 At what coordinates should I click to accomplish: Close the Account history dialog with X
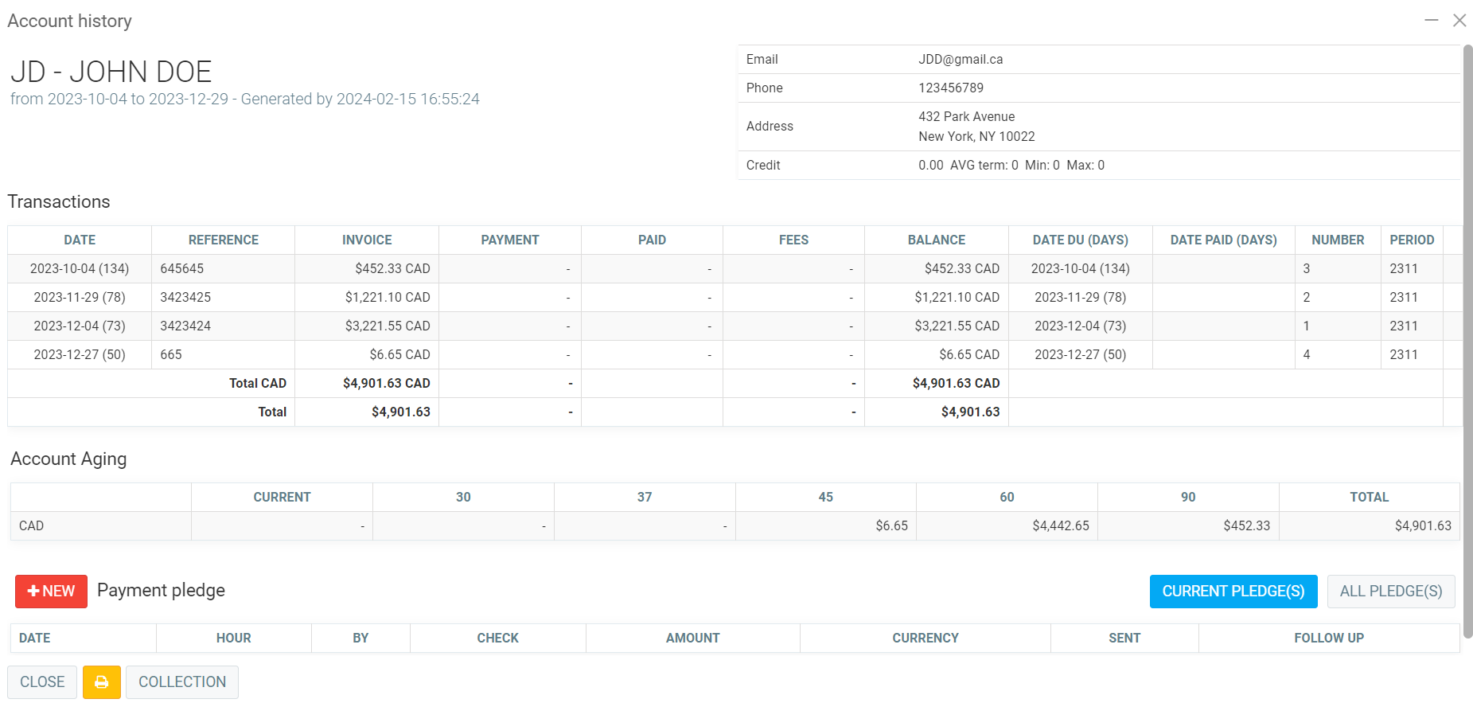1459,21
